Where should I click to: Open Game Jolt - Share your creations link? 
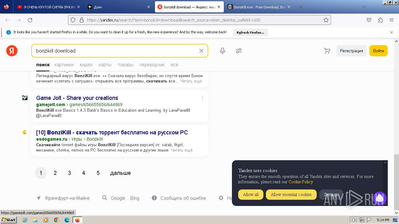77,98
